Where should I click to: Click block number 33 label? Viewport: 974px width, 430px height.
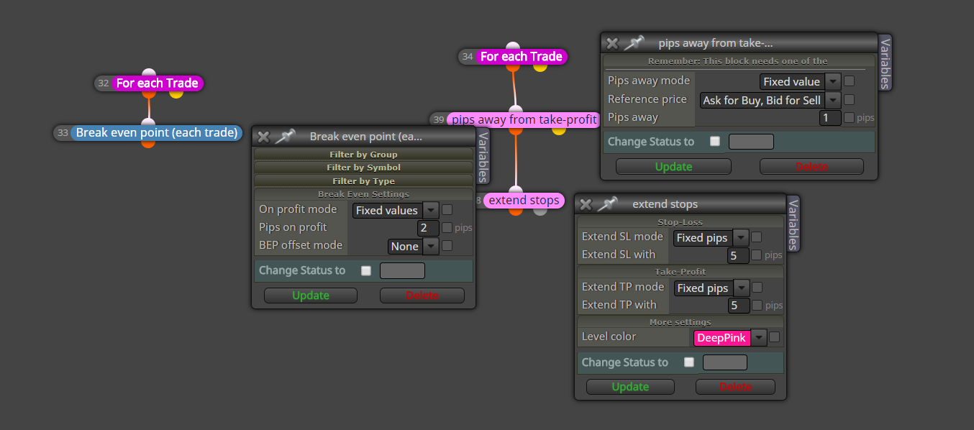point(63,132)
